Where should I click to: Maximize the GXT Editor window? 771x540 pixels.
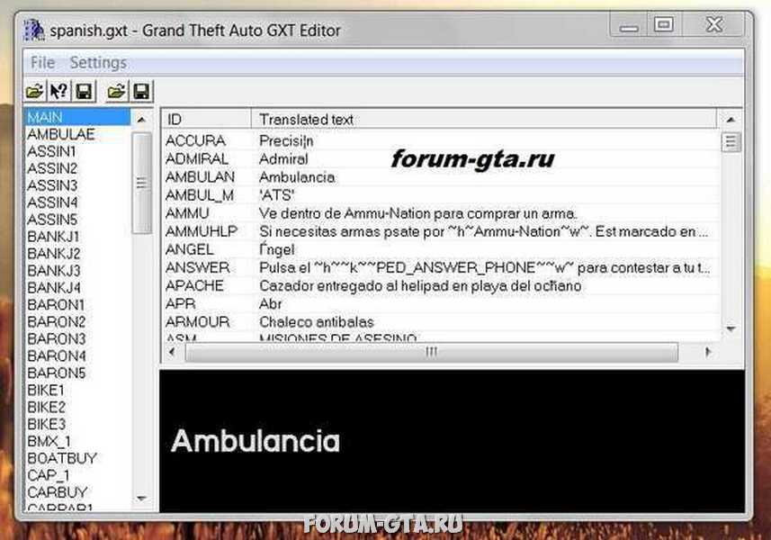click(664, 24)
